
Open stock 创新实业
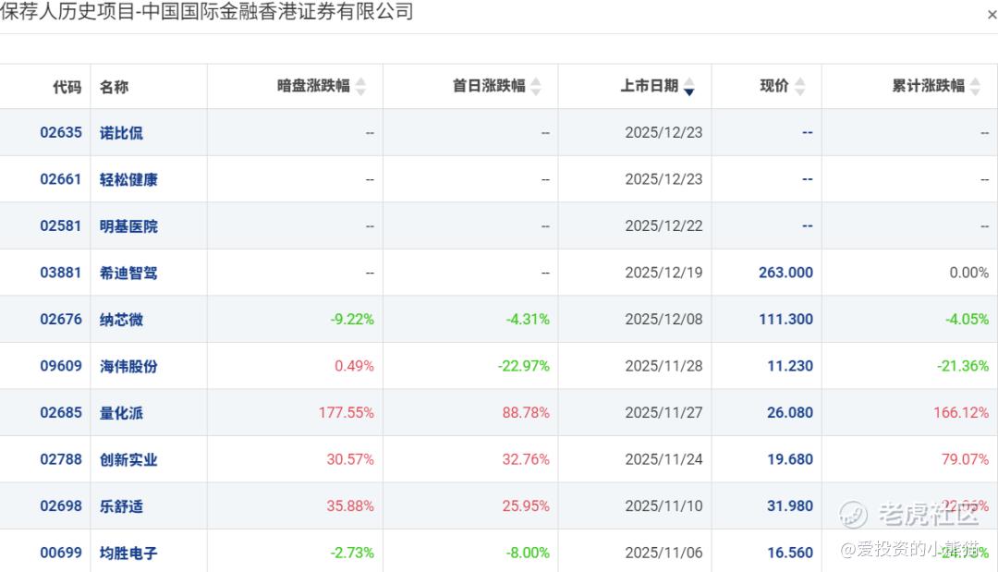click(128, 460)
